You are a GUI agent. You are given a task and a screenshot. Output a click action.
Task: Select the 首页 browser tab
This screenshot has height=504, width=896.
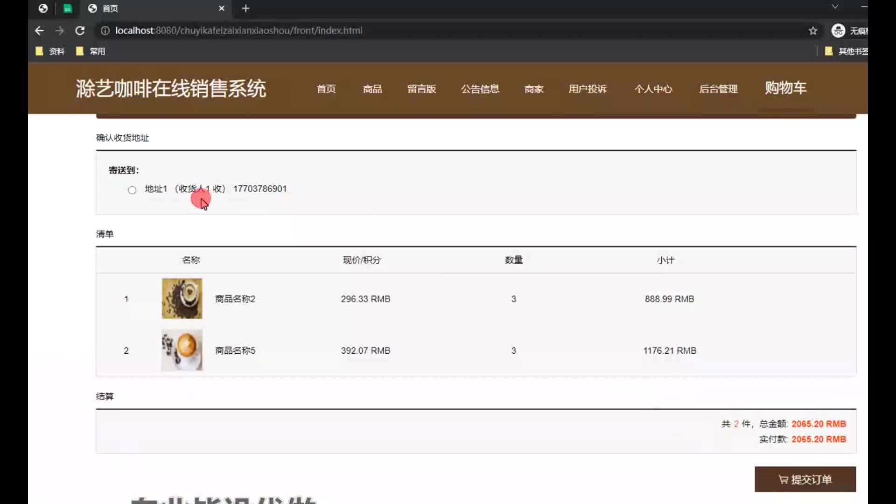click(x=156, y=8)
